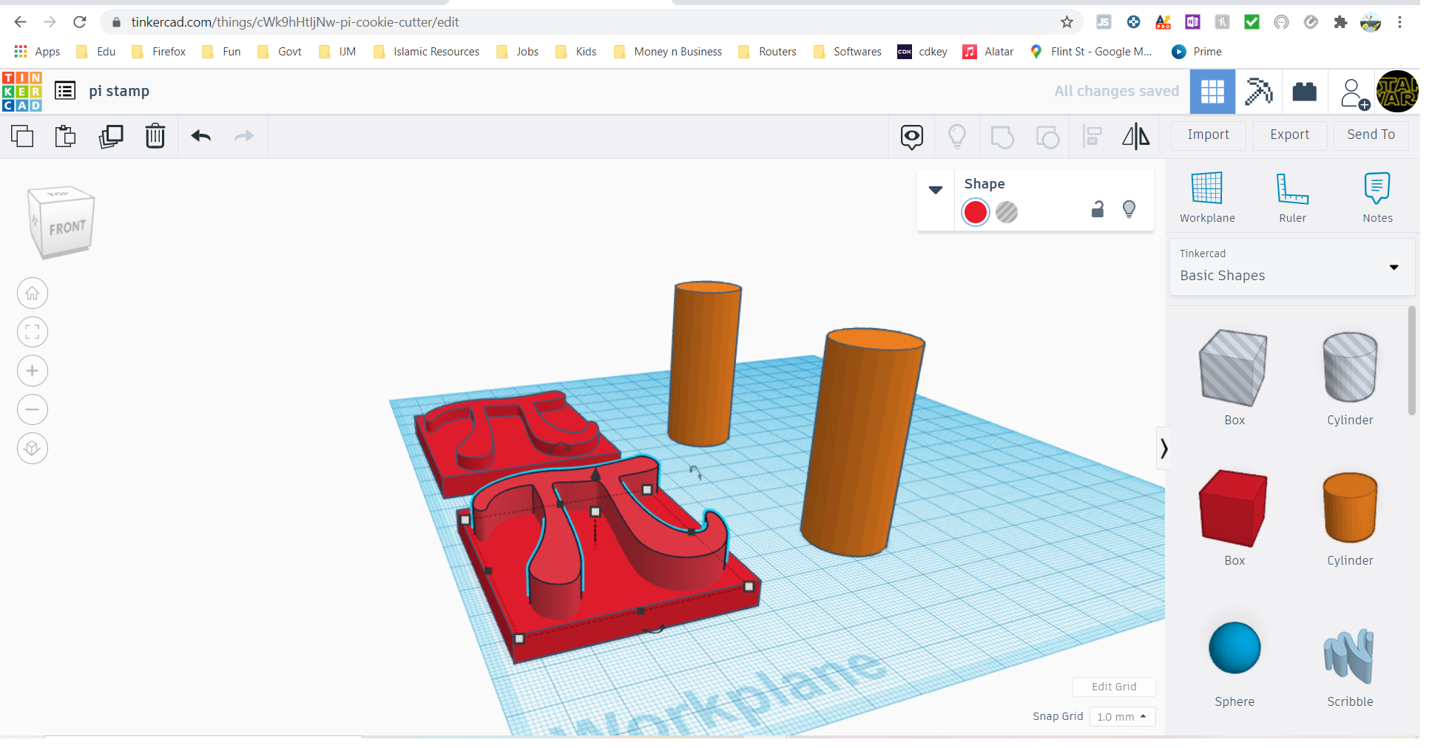Click the Undo arrow
Screen dimensions: 1432x748
200,137
